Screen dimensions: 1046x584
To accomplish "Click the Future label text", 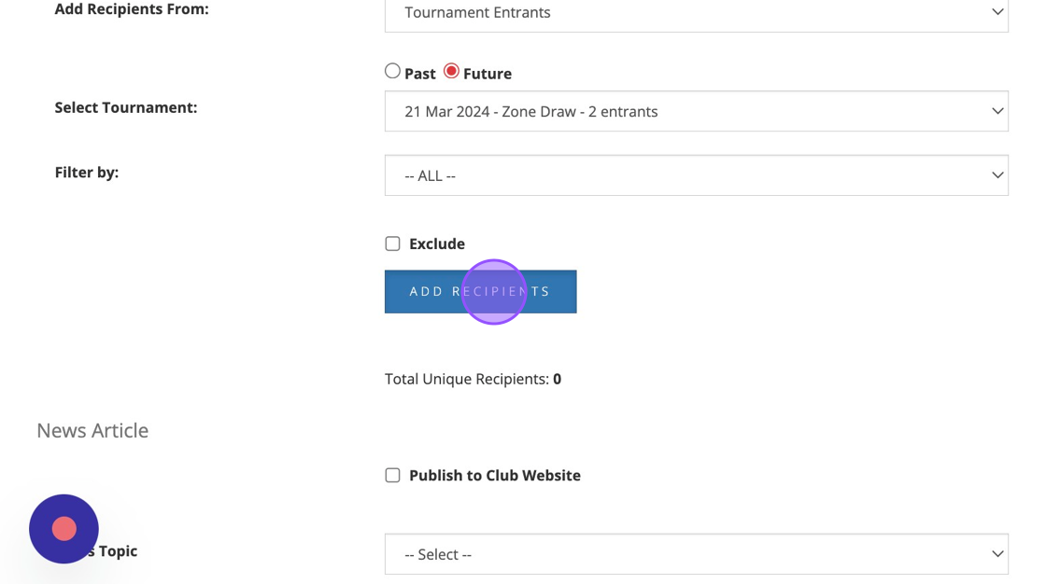I will [488, 74].
